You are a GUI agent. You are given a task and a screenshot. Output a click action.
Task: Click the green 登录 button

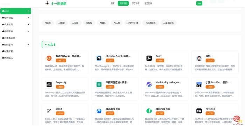tap(199, 3)
